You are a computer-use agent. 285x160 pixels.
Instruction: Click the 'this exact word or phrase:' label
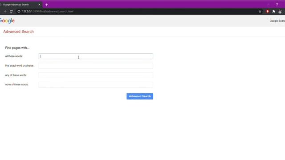point(20,66)
